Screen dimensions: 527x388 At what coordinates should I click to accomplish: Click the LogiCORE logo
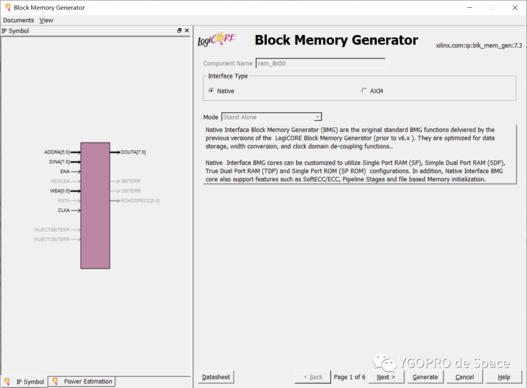pyautogui.click(x=217, y=39)
